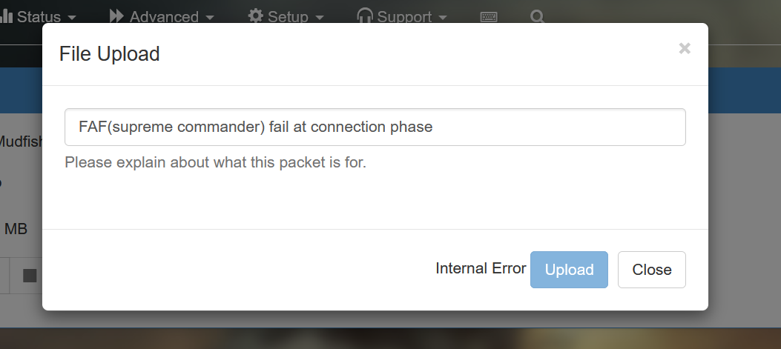Open the keyboard icon in navbar
Screen dimensions: 781x349
click(489, 16)
